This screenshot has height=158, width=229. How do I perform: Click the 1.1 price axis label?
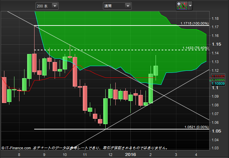tap(215, 88)
